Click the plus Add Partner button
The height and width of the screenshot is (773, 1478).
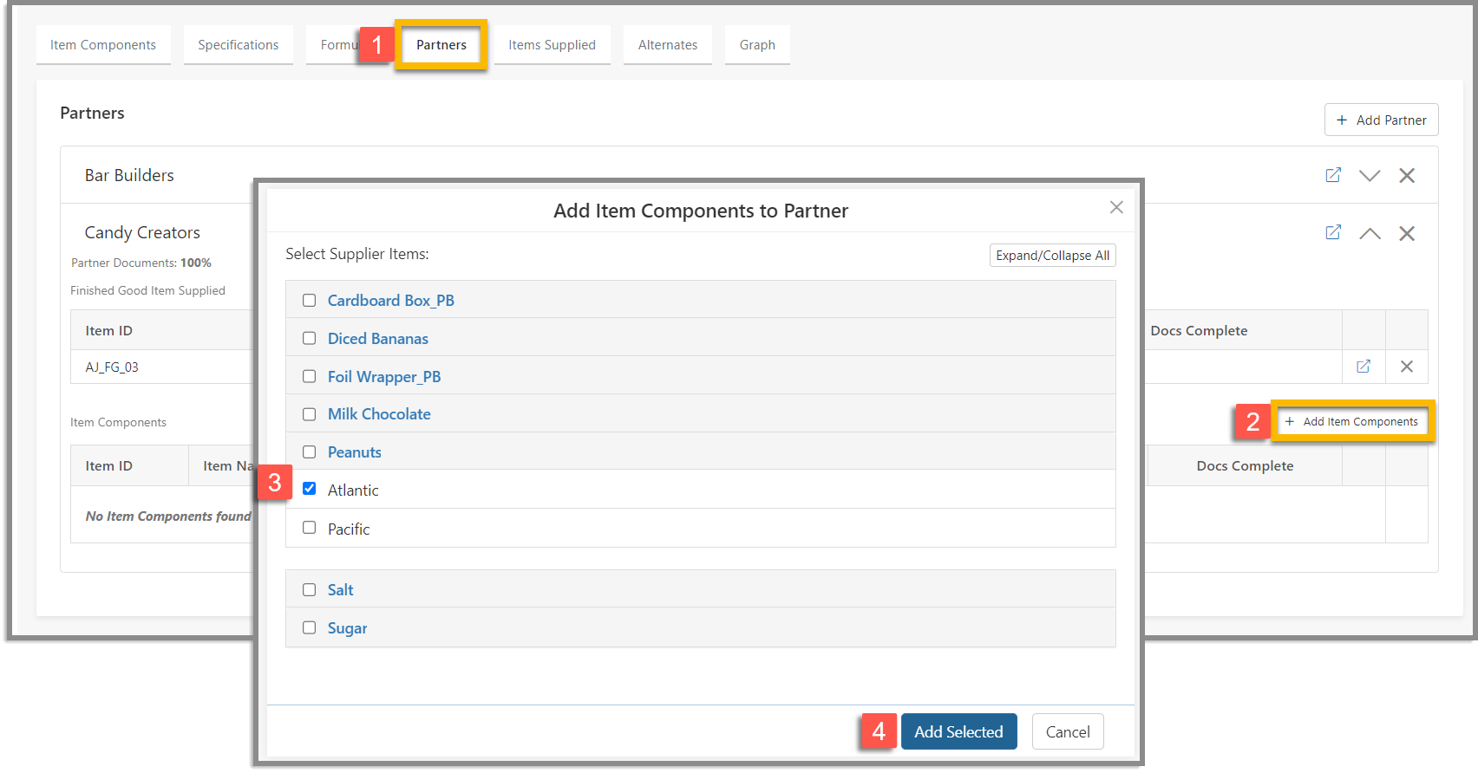1381,120
